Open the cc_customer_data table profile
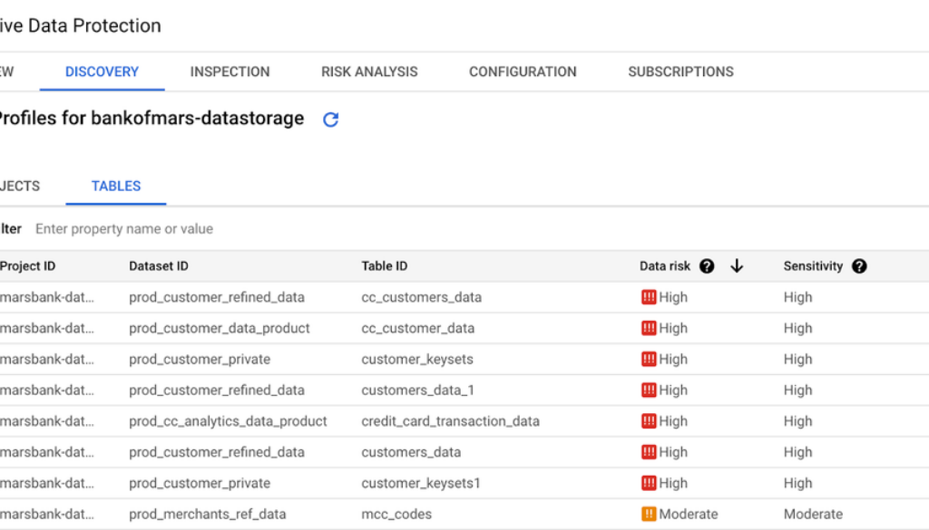 (x=417, y=328)
